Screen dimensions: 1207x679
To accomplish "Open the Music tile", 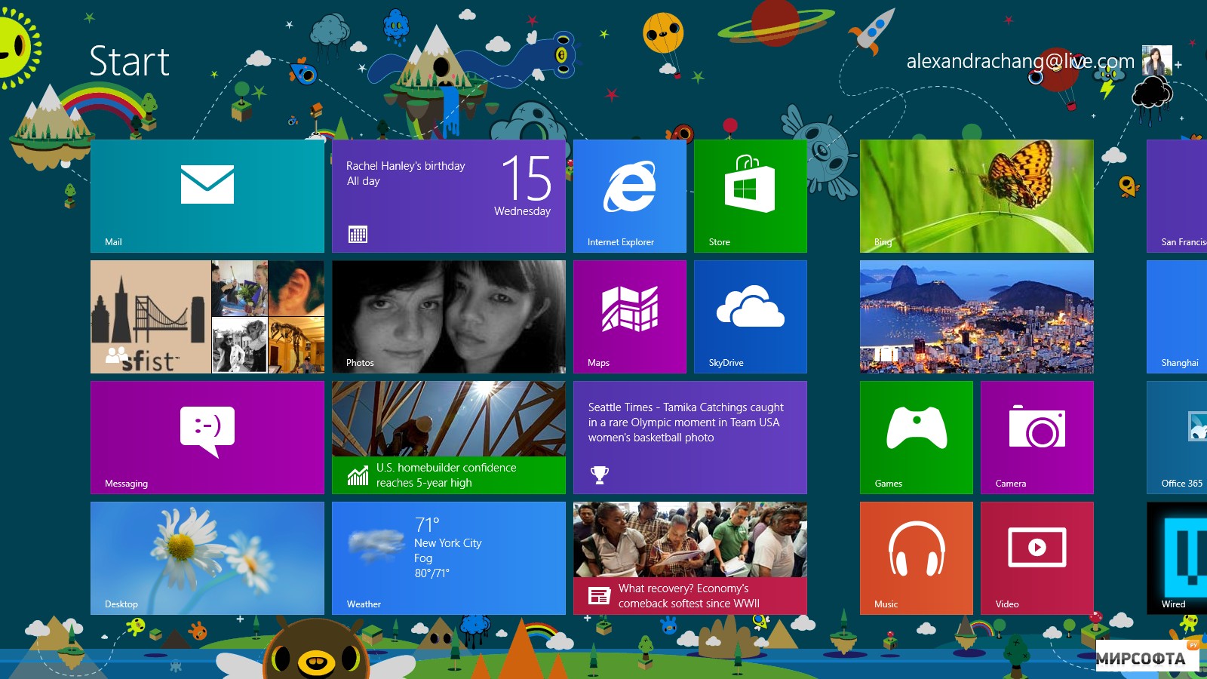I will pyautogui.click(x=917, y=558).
